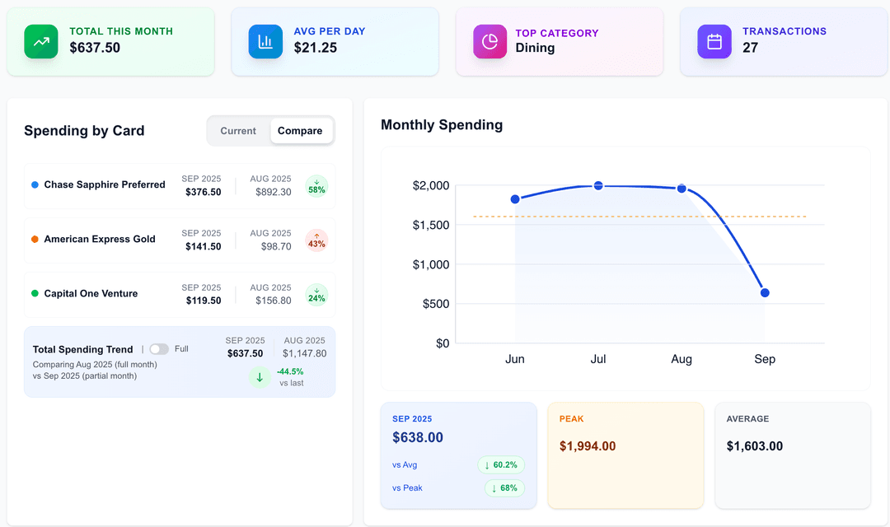
Task: Select the Capital One Venture card row
Action: pyautogui.click(x=91, y=294)
